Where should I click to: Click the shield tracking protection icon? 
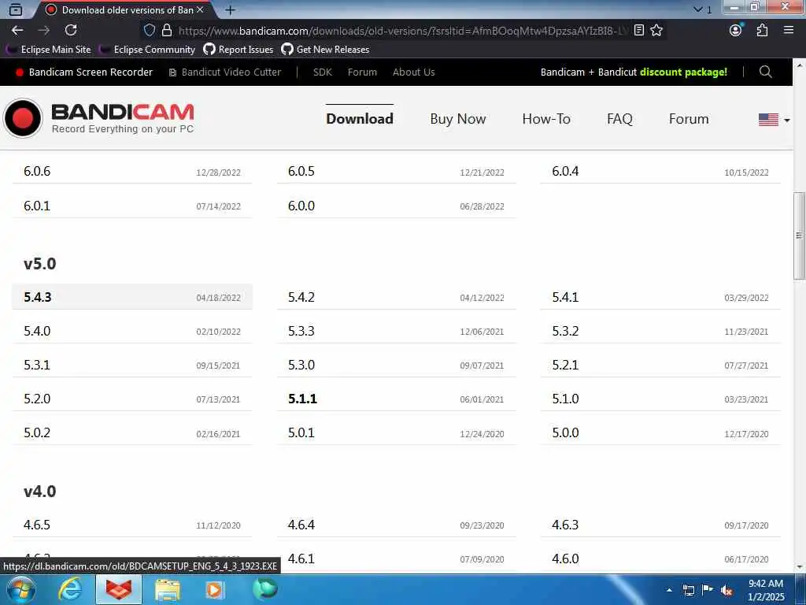[x=149, y=31]
